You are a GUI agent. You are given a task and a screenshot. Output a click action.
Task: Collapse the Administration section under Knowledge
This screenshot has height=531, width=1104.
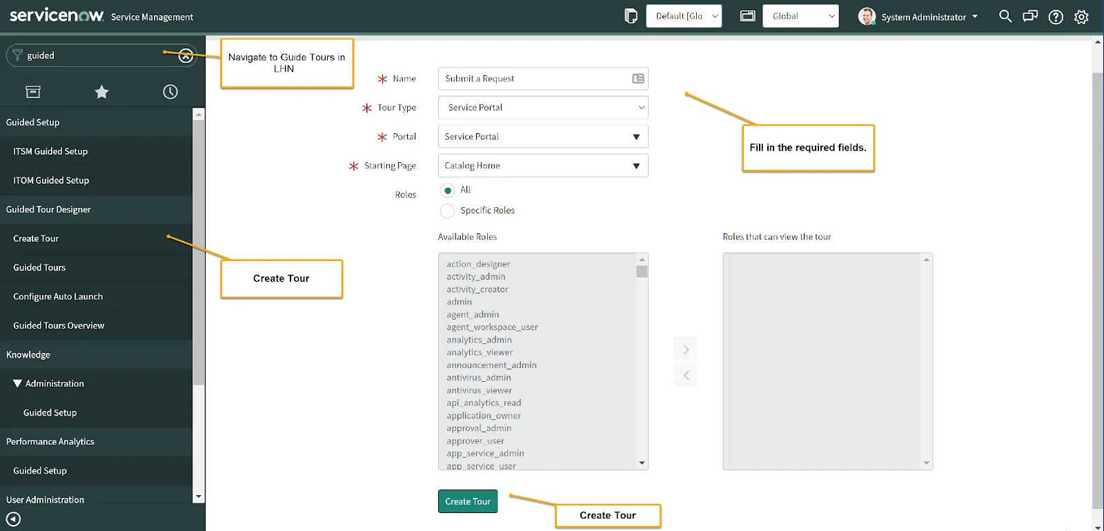click(18, 384)
